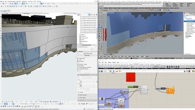Image resolution: width=195 pixels, height=110 pixels.
Task: Click eye Preview icon in Grasshopper canvas toolbar
Action: coord(114,71)
